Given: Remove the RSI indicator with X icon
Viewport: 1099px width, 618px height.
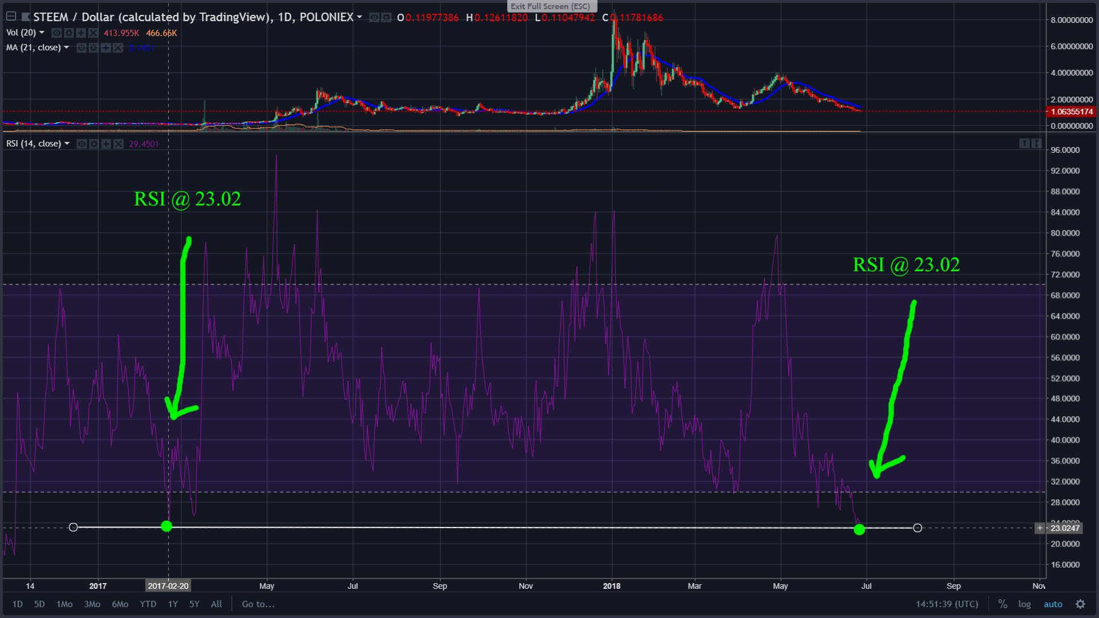Looking at the screenshot, I should [118, 144].
